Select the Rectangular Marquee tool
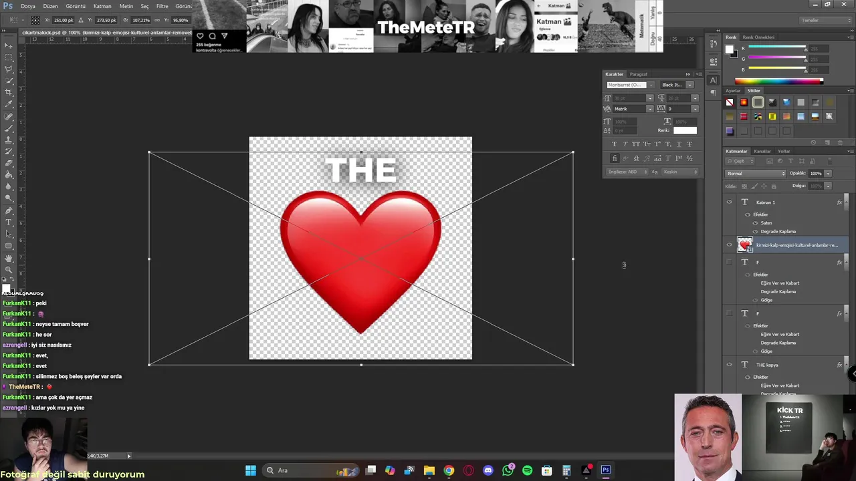Image resolution: width=856 pixels, height=481 pixels. tap(9, 57)
